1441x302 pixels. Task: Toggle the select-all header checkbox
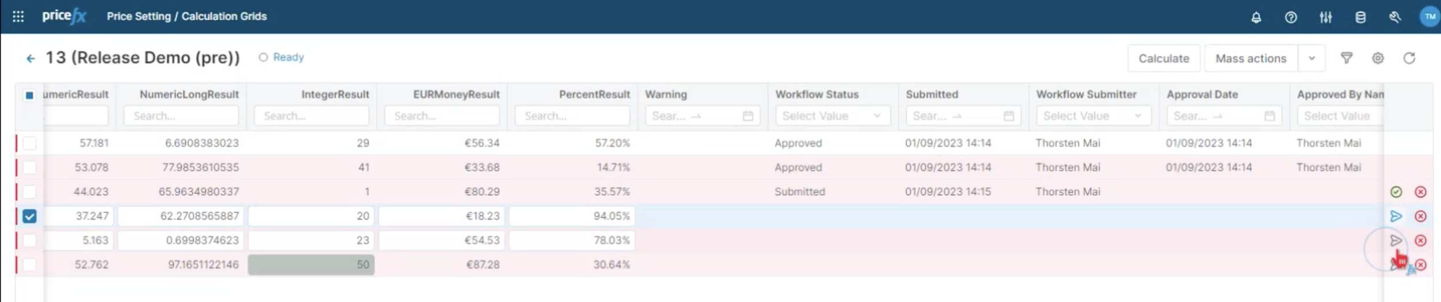(29, 95)
